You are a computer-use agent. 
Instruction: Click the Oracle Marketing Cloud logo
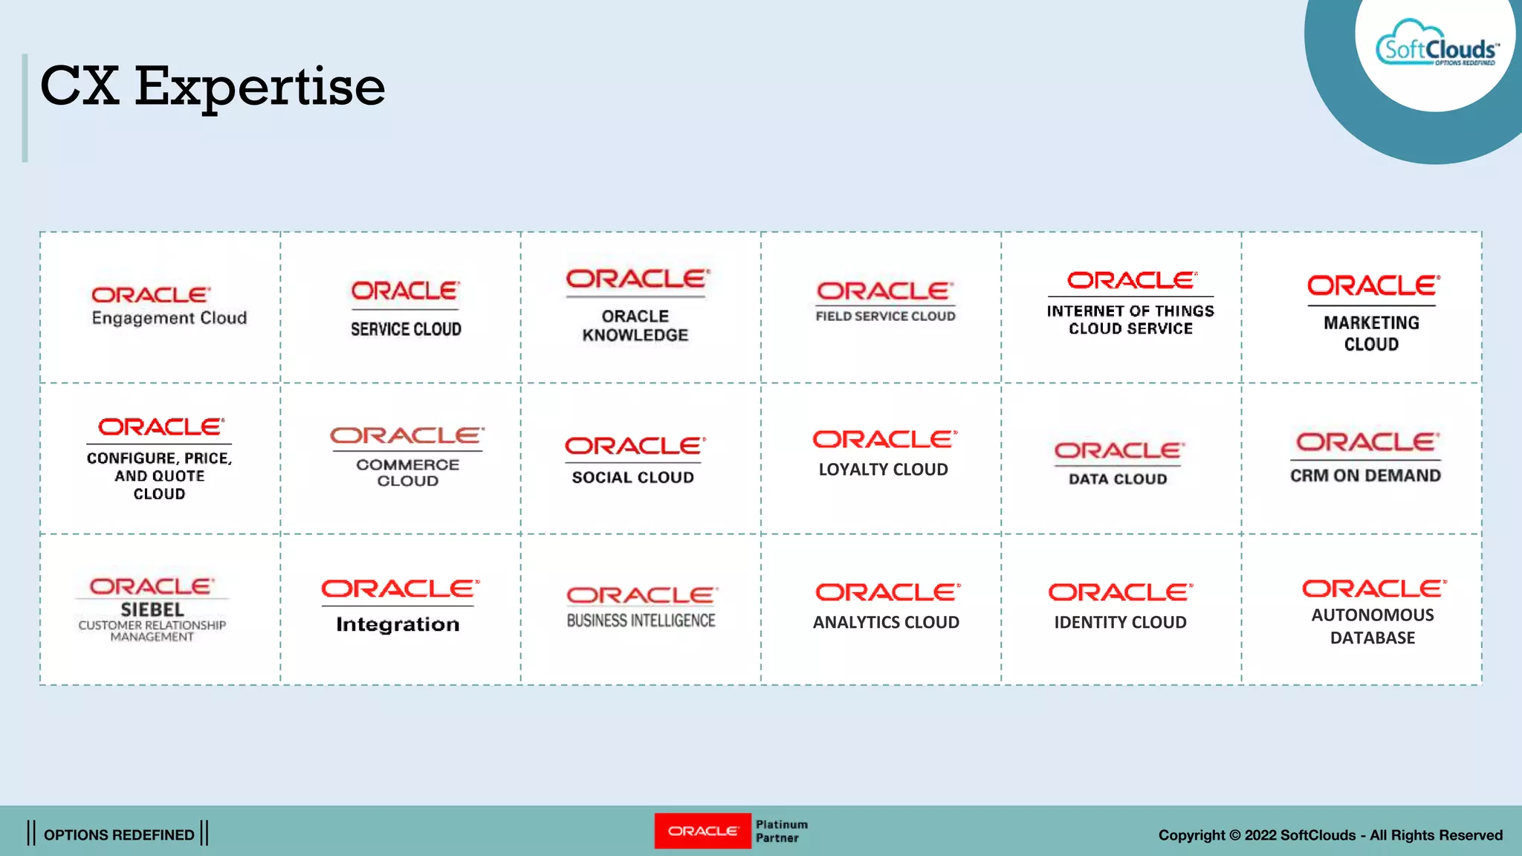1372,312
